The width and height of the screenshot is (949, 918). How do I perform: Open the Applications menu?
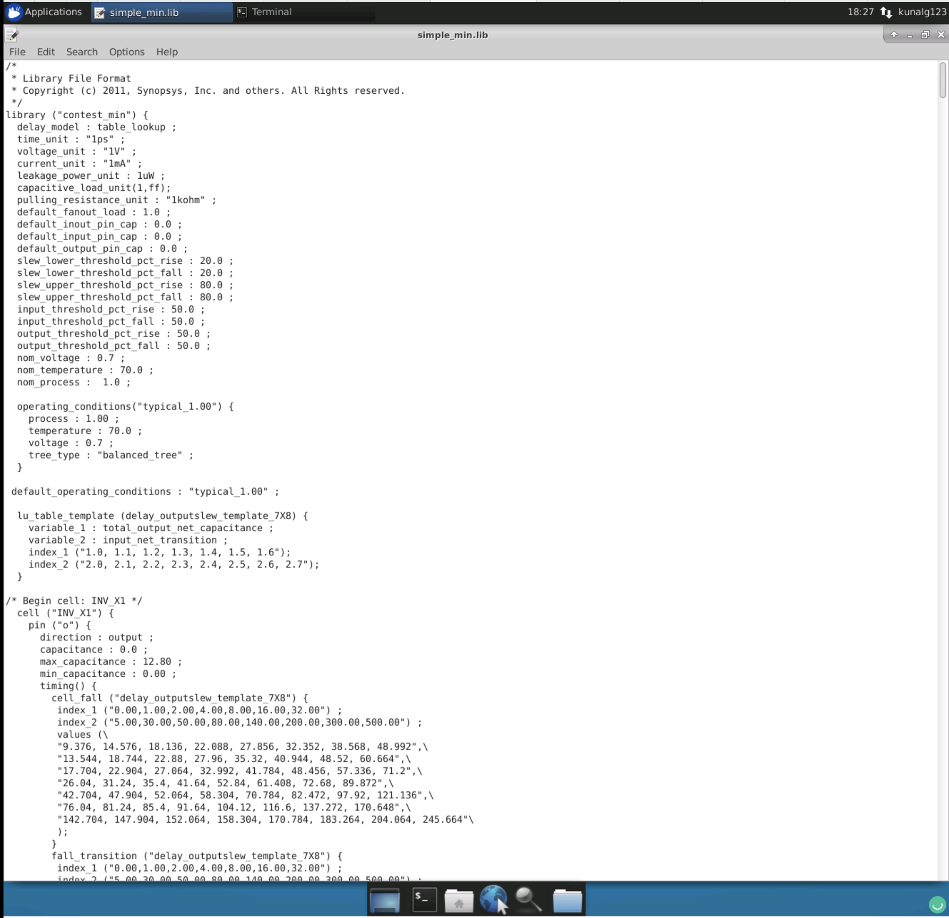point(45,12)
